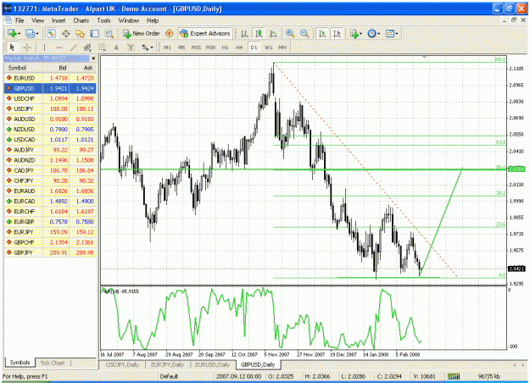The height and width of the screenshot is (383, 530).
Task: Switch chart to candlesticks style
Action: 259,33
